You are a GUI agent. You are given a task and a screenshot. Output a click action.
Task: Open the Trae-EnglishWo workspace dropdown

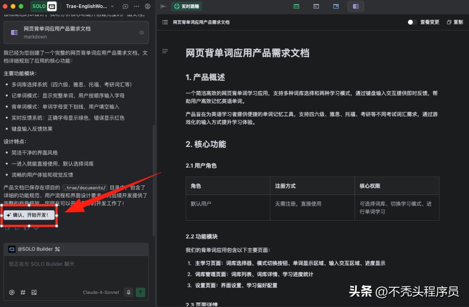coord(89,6)
